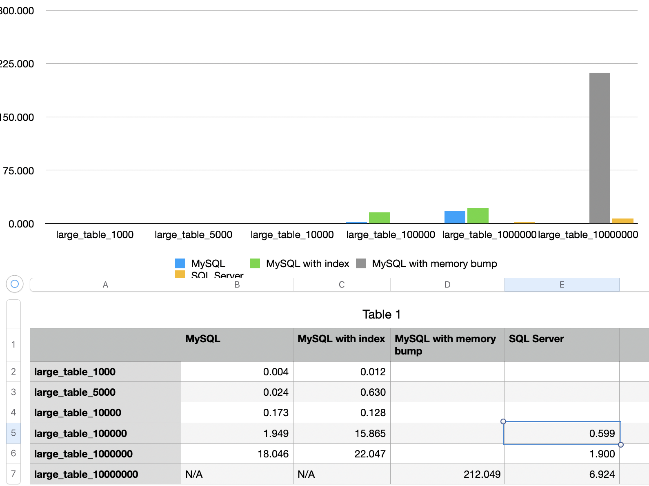The image size is (649, 486).
Task: Select row 7 header
Action: coord(13,474)
